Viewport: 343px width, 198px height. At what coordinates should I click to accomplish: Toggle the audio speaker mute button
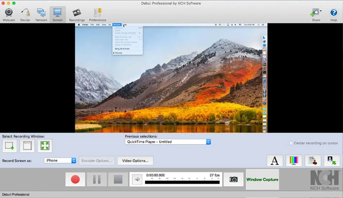pyautogui.click(x=137, y=180)
